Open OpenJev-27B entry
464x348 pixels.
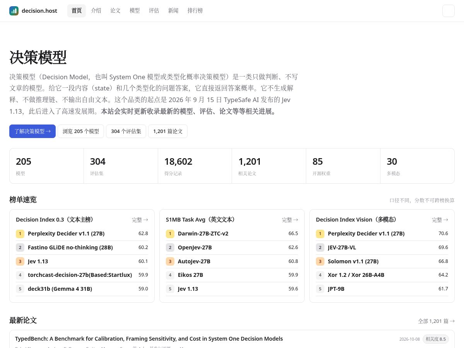point(195,247)
